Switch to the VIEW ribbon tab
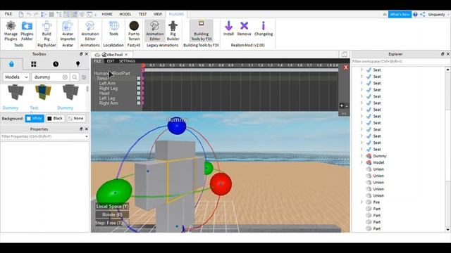 point(158,14)
